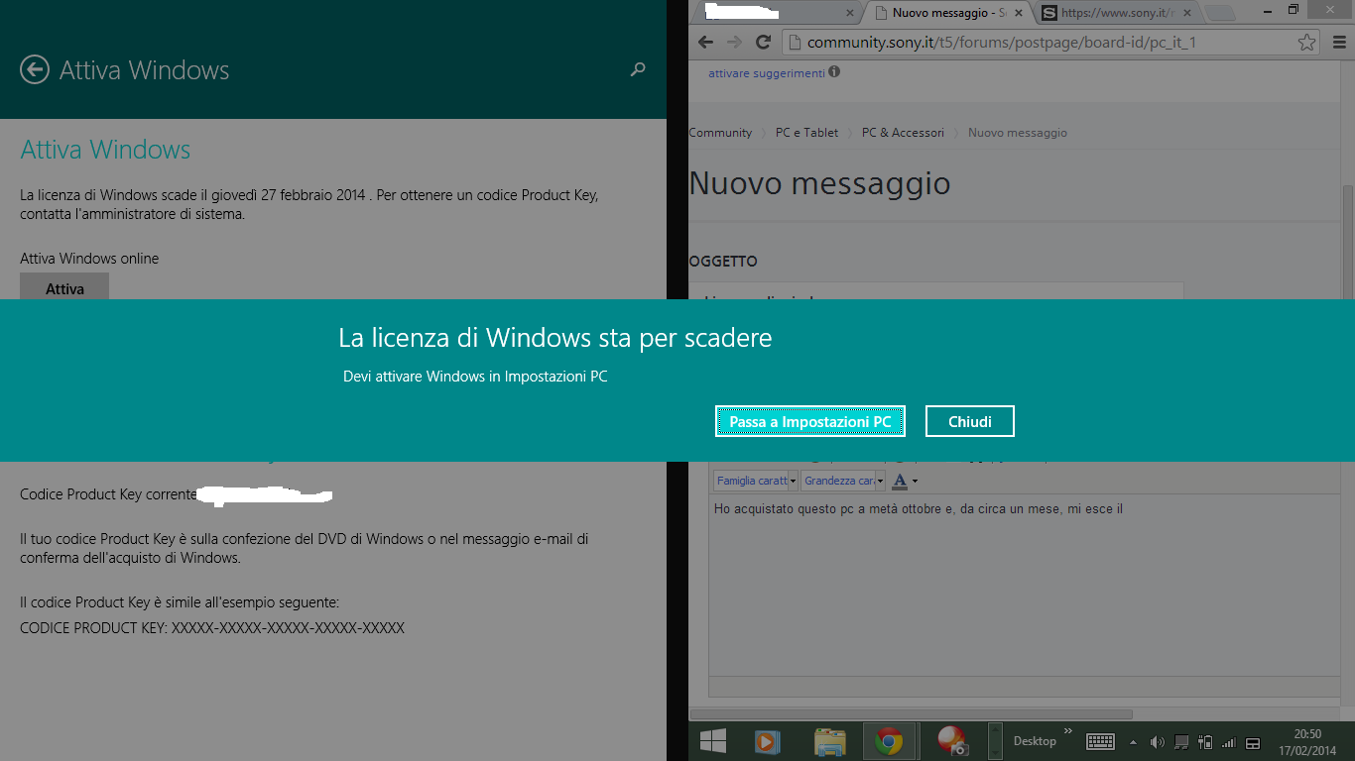Click the Attiva button to activate Windows online
This screenshot has width=1355, height=761.
pos(64,287)
